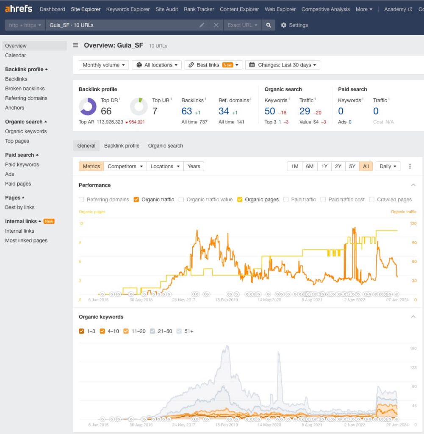Open Keywords Explorer in top navigation
The height and width of the screenshot is (434, 424).
pos(128,9)
